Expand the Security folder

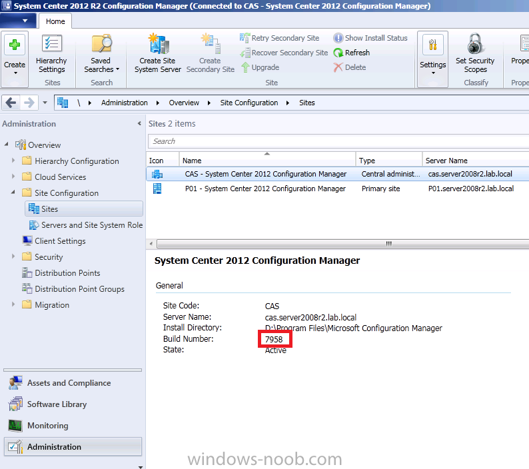click(x=13, y=256)
